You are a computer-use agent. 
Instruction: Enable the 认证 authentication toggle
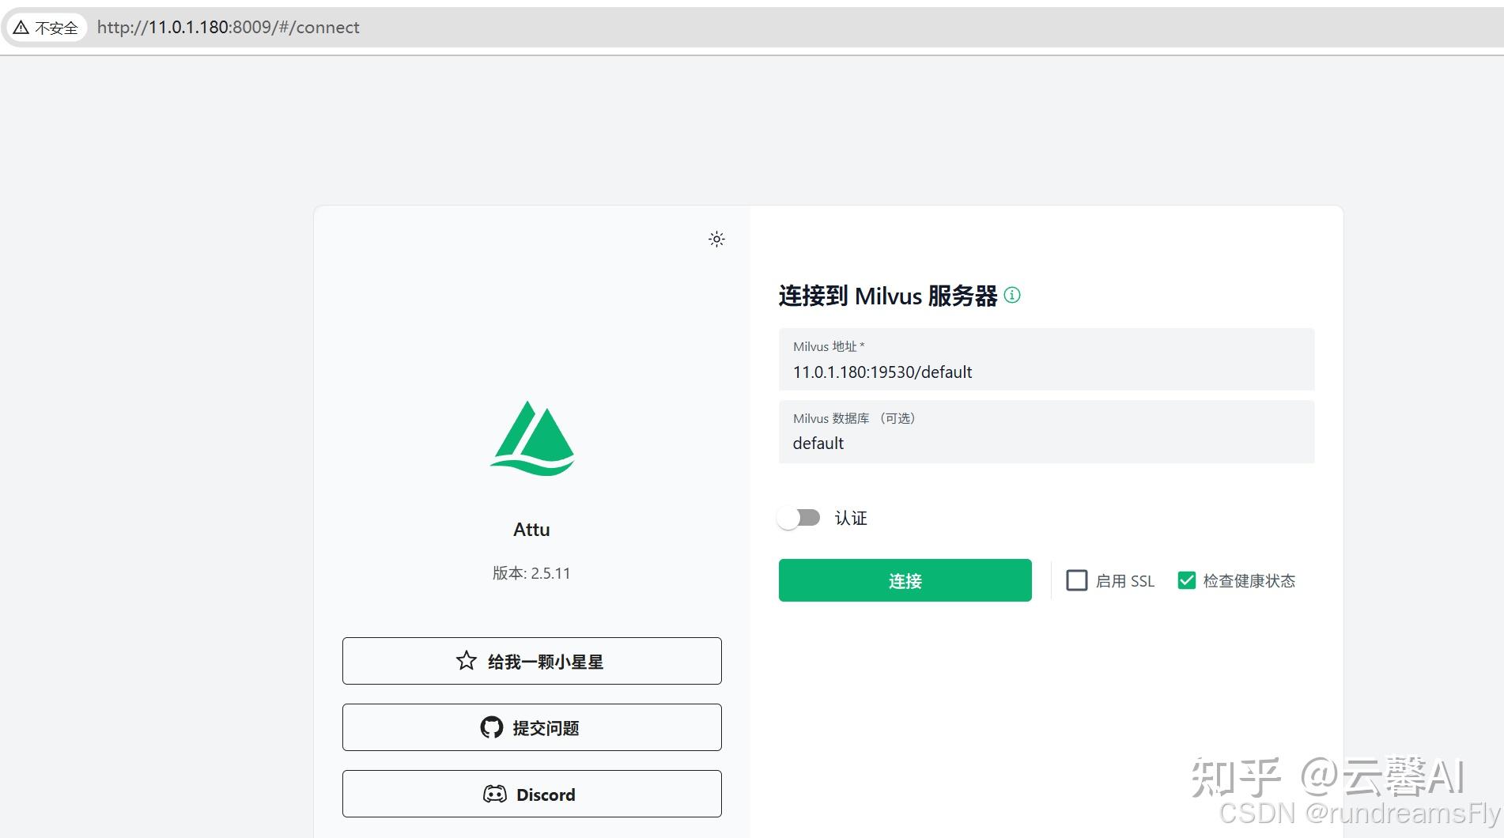tap(799, 518)
